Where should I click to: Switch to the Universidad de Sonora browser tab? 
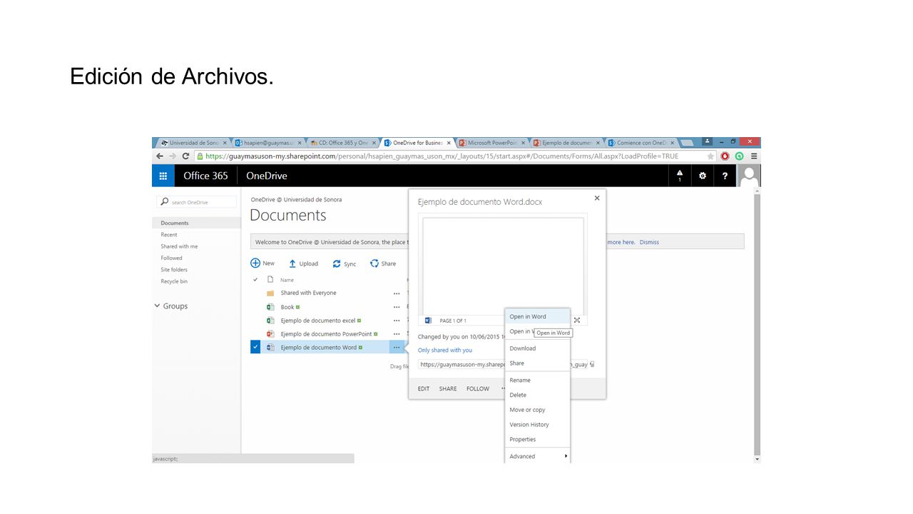(193, 143)
